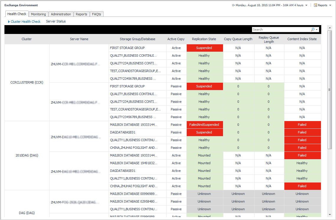The image size is (336, 220).
Task: Sort by the Copy Queue Length header
Action: (x=238, y=39)
